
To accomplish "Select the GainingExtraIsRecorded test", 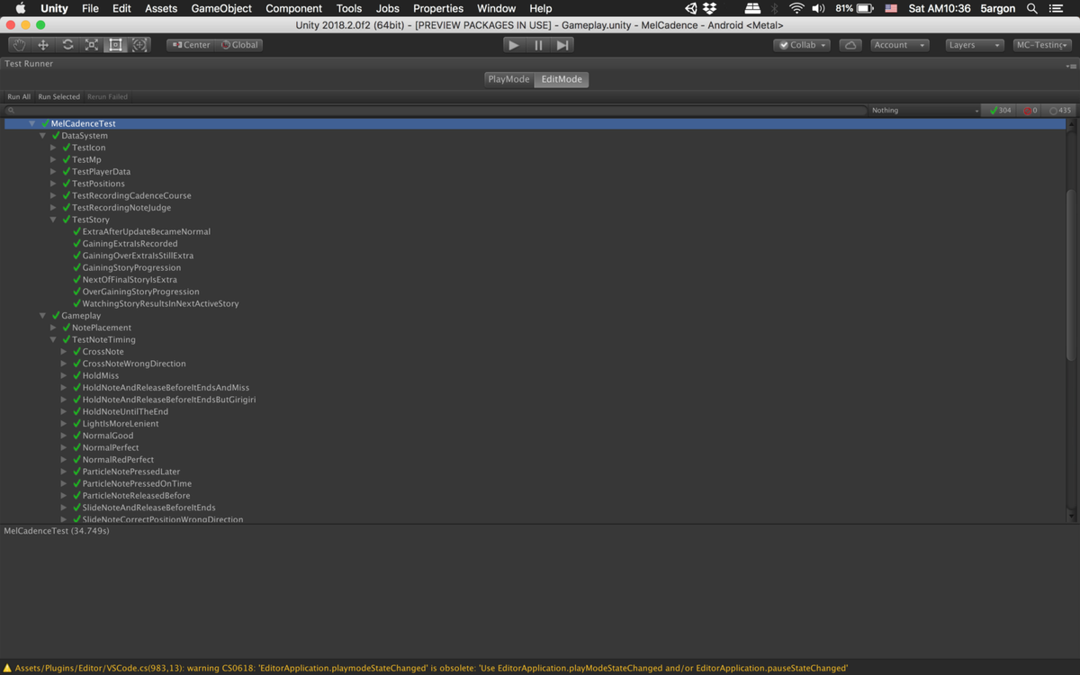I will tap(130, 244).
